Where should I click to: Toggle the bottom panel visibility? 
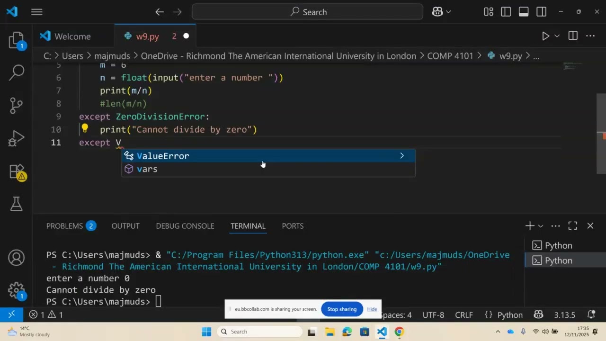point(524,12)
